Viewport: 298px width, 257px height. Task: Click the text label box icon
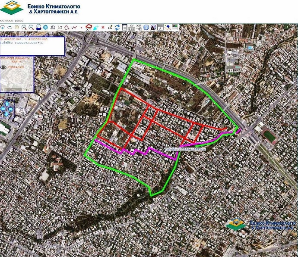coord(160,27)
